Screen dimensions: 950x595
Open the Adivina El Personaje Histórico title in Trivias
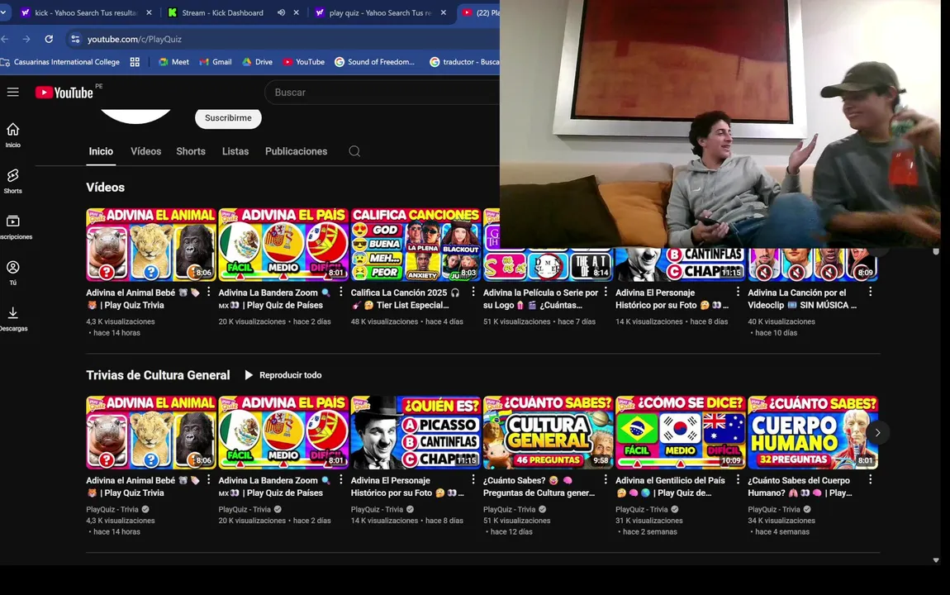[x=407, y=487]
